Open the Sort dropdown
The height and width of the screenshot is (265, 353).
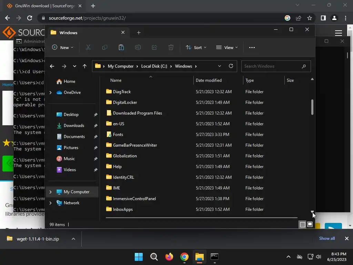click(196, 47)
